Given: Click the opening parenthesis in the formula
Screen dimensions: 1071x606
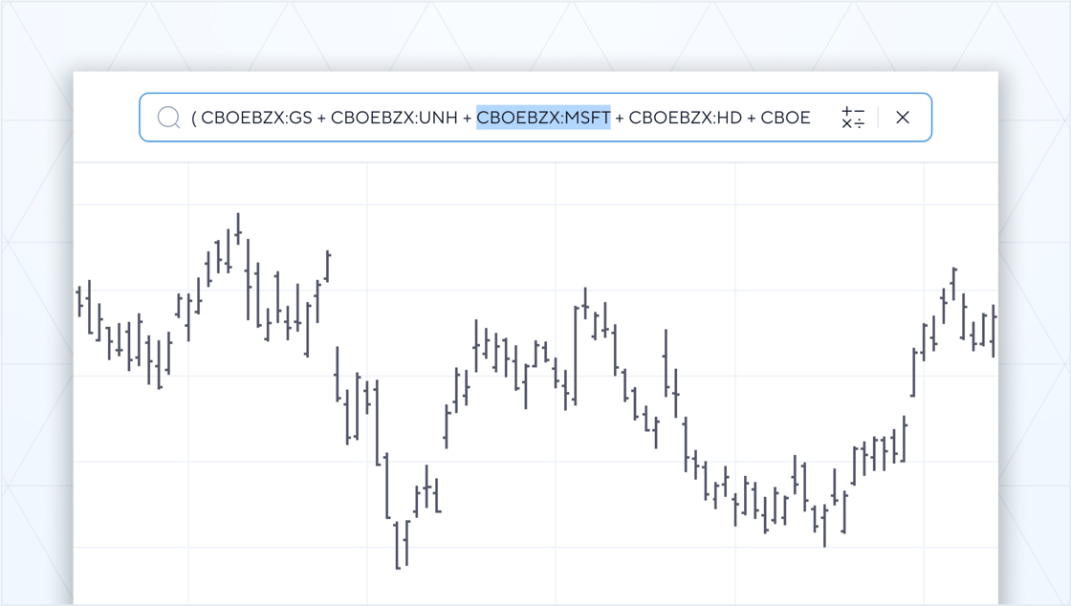Looking at the screenshot, I should tap(194, 118).
